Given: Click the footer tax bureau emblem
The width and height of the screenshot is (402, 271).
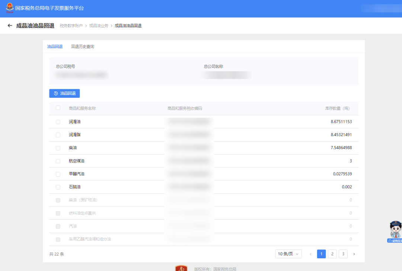Looking at the screenshot, I should coord(181,268).
